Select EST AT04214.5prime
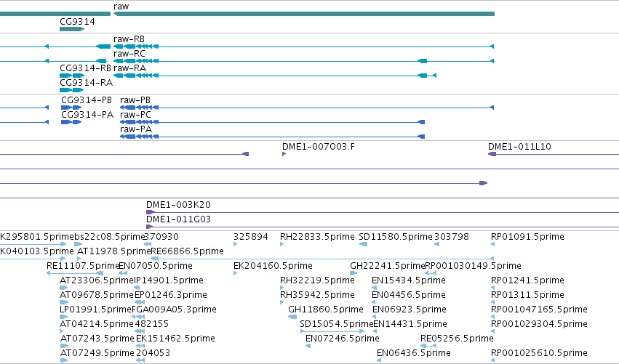Viewport: 619px width, 364px height. pyautogui.click(x=97, y=324)
